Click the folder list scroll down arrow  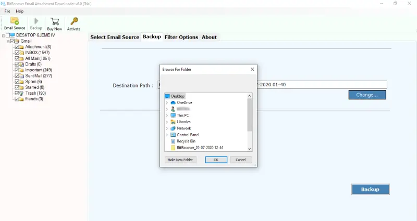pos(250,148)
